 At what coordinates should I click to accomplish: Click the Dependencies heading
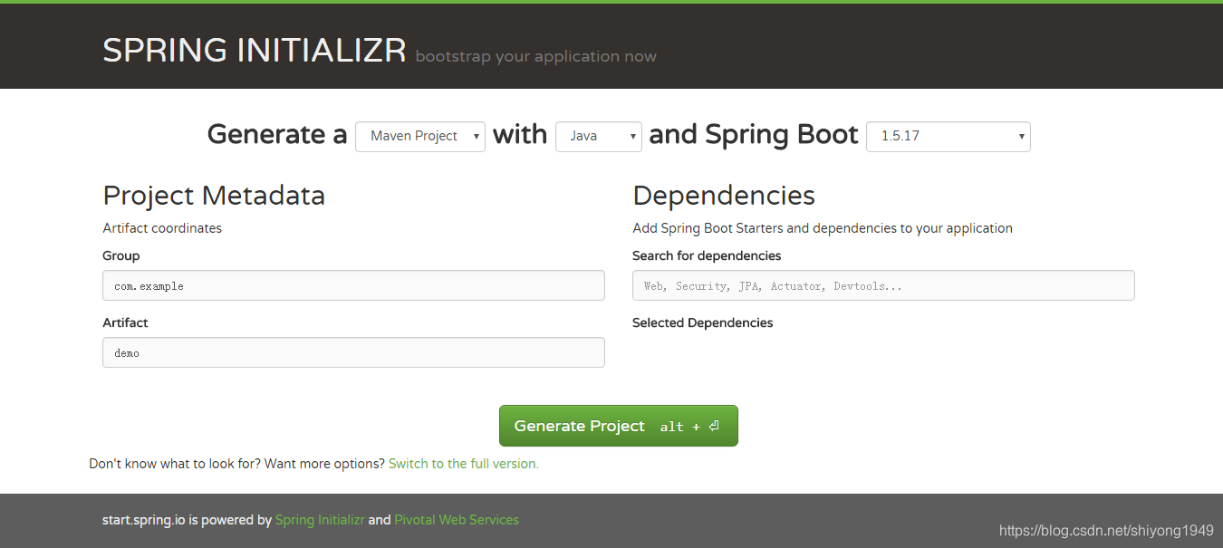click(x=724, y=196)
